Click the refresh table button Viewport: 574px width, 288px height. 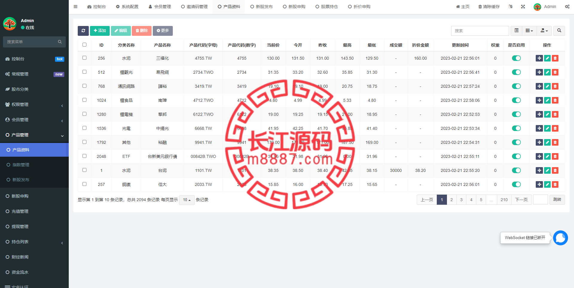[83, 31]
